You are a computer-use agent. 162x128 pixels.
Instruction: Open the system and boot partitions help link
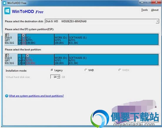tap(36, 96)
